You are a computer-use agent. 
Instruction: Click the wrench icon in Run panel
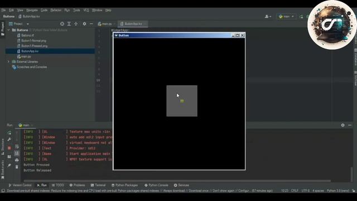point(9,140)
